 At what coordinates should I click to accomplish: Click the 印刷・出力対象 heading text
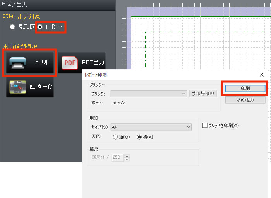(x=21, y=17)
